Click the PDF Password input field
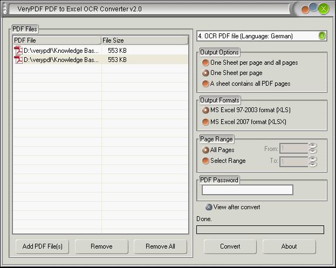336x268 pixels. point(248,190)
